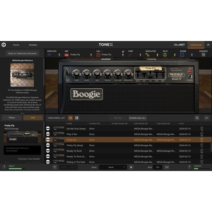
Task: Like the Pretty Fly (Amp) tone model
Action: point(202,144)
